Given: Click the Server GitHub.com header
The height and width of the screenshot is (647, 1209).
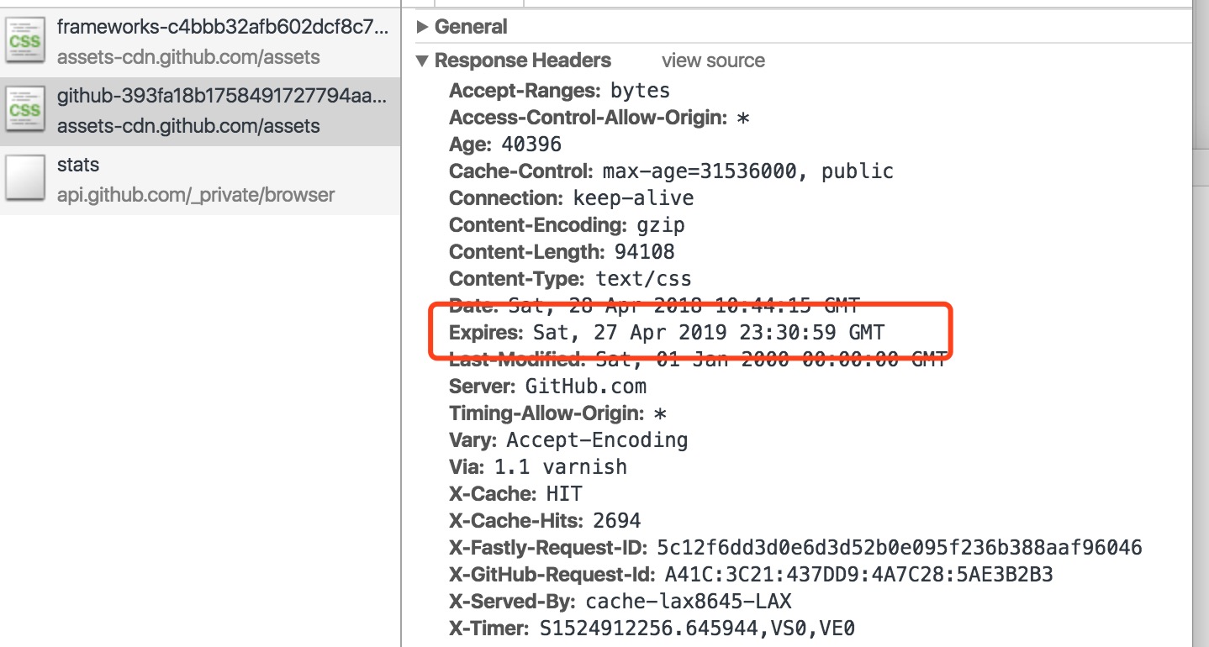Looking at the screenshot, I should coord(547,387).
